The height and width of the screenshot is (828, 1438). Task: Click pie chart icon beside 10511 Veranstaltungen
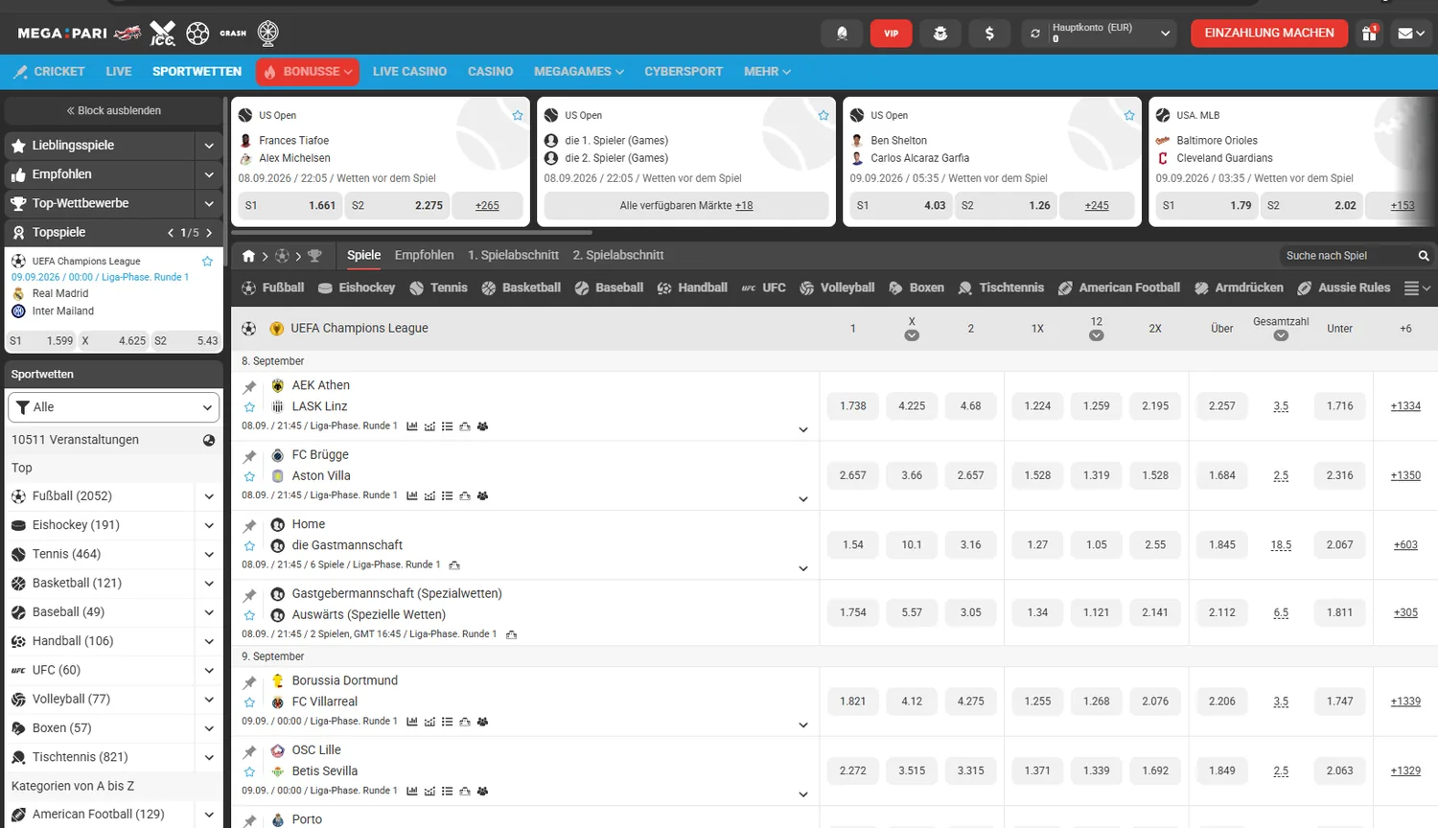click(x=209, y=440)
